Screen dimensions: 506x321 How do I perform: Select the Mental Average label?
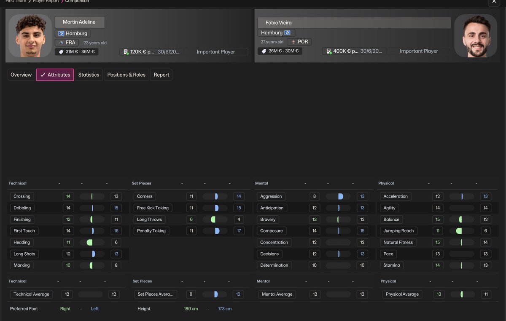click(277, 294)
